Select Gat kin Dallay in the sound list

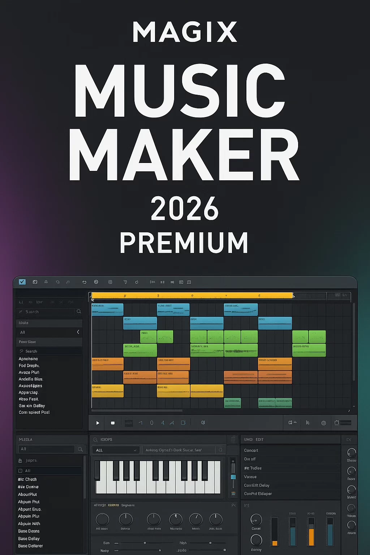[x=32, y=406]
